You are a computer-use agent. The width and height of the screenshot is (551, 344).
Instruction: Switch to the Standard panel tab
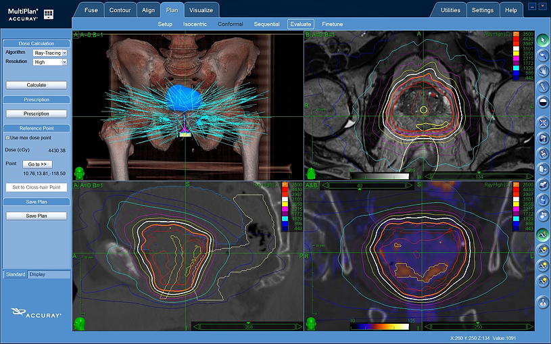point(16,274)
